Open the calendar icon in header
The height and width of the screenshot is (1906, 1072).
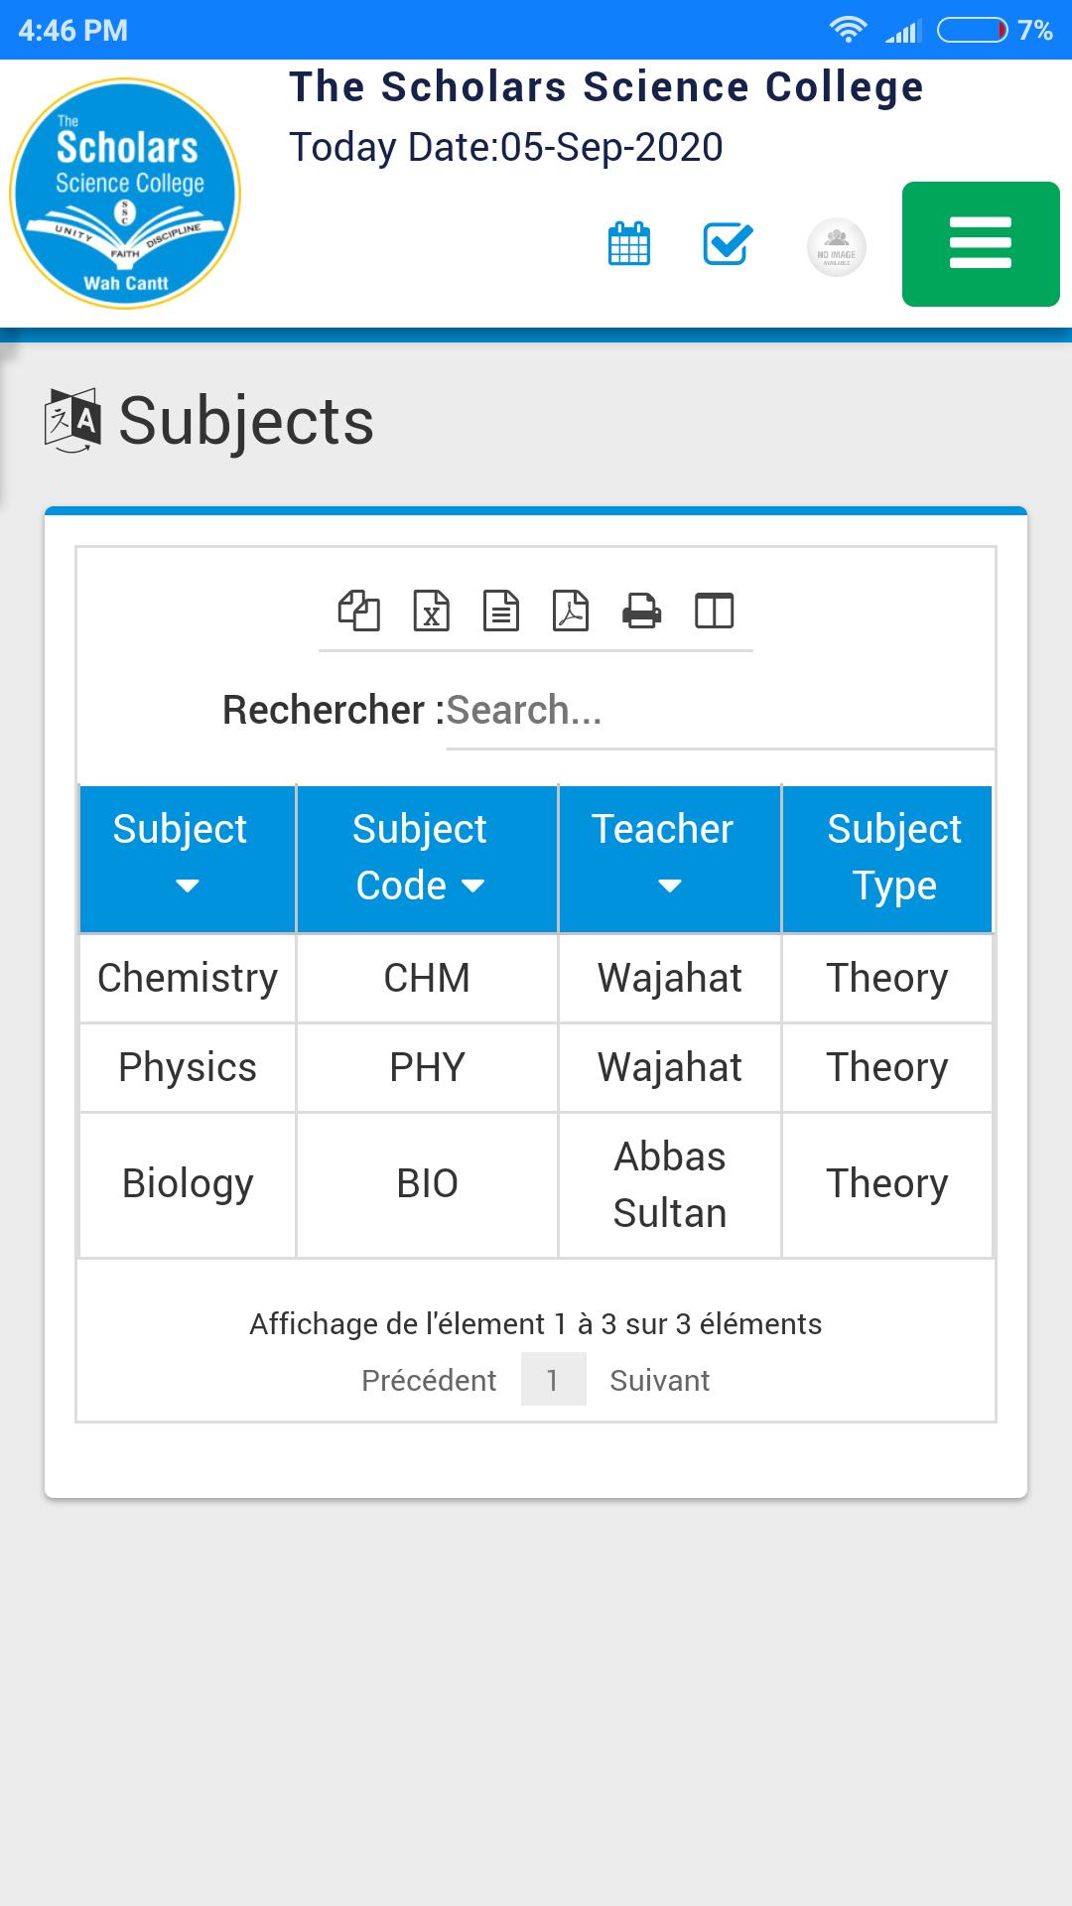coord(628,244)
